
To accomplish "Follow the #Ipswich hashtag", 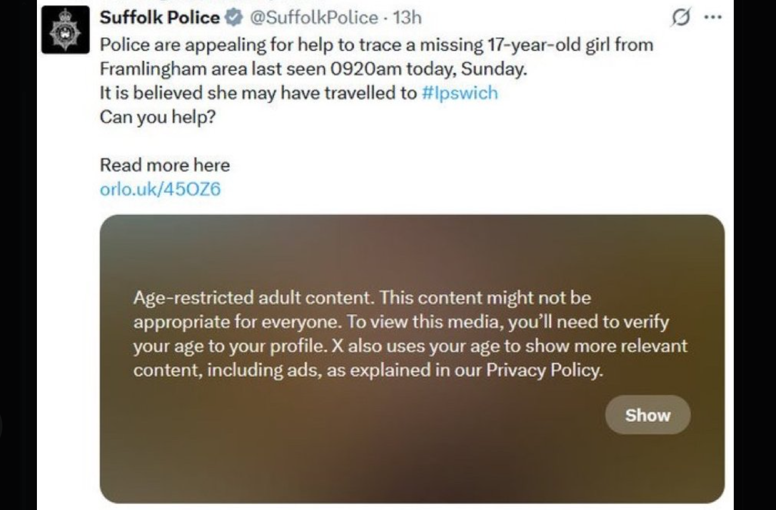I will pyautogui.click(x=459, y=93).
